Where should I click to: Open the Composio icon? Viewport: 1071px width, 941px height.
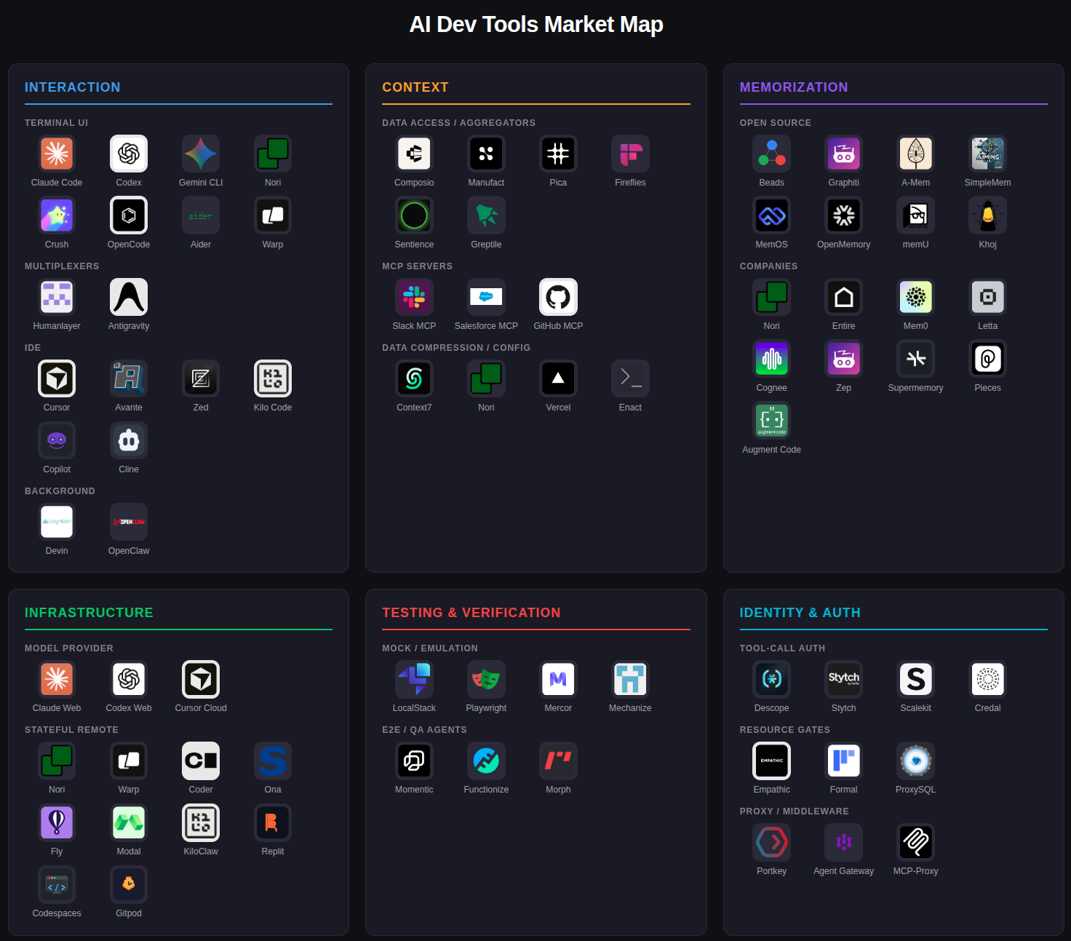coord(414,154)
